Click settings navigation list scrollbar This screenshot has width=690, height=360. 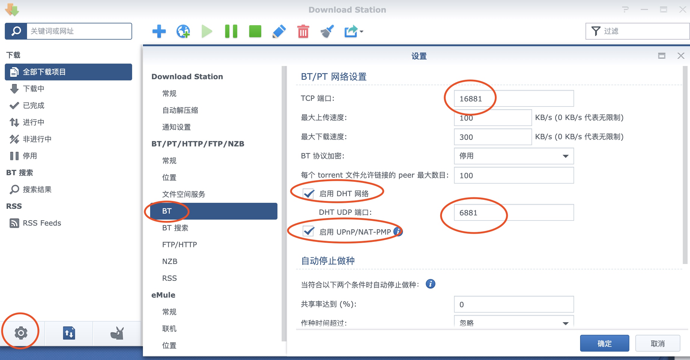click(x=284, y=203)
